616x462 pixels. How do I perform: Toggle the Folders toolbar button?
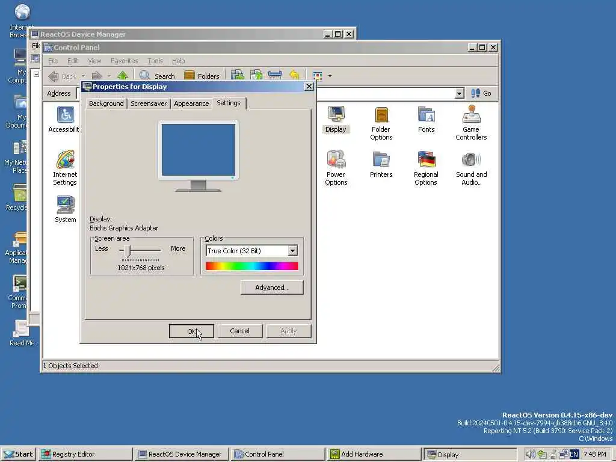(x=202, y=76)
